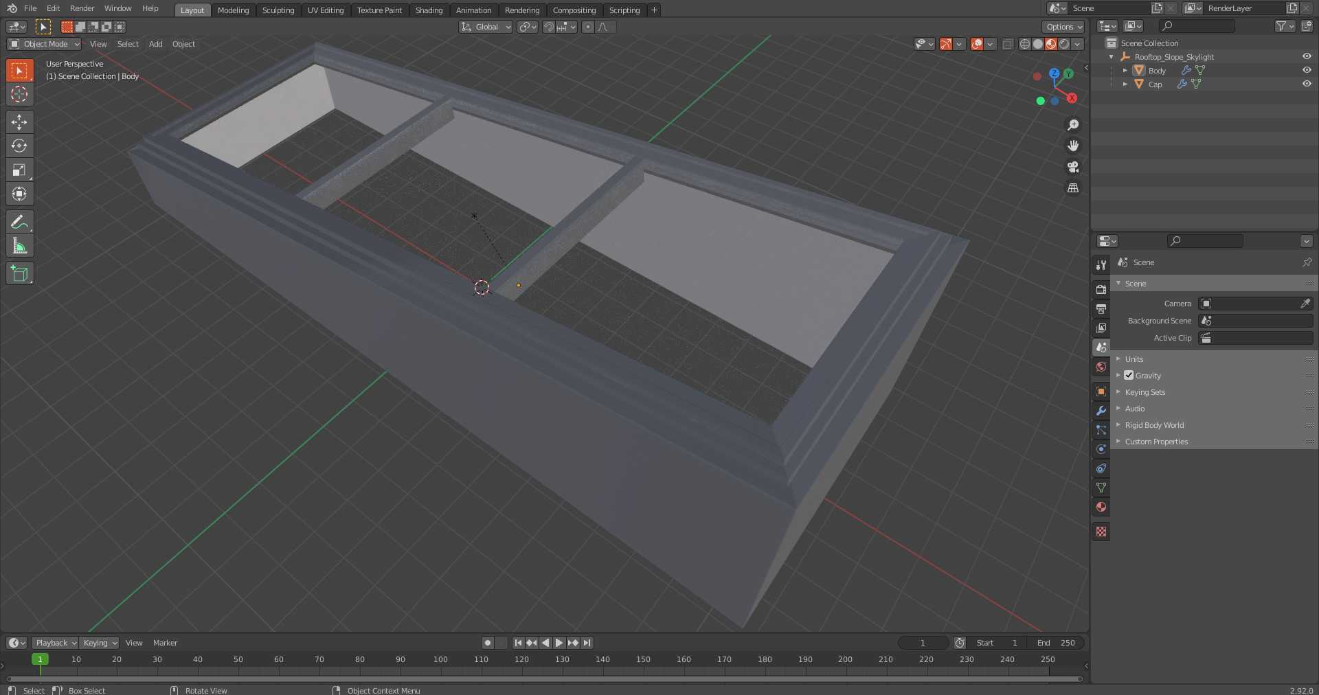Click the pan view hand icon

[x=1073, y=146]
